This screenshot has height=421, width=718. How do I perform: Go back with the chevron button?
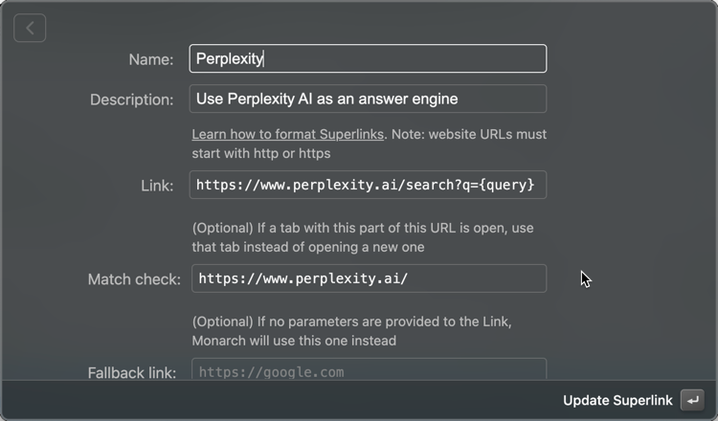pos(30,28)
